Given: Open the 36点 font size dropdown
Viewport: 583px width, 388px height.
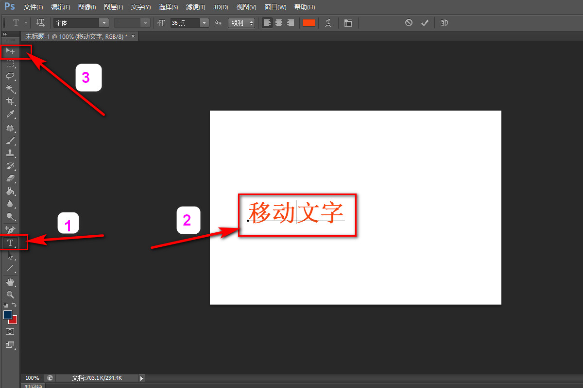Looking at the screenshot, I should [x=204, y=22].
